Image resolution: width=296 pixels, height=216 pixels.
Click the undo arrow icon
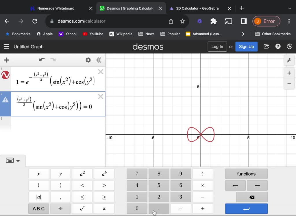point(42,60)
